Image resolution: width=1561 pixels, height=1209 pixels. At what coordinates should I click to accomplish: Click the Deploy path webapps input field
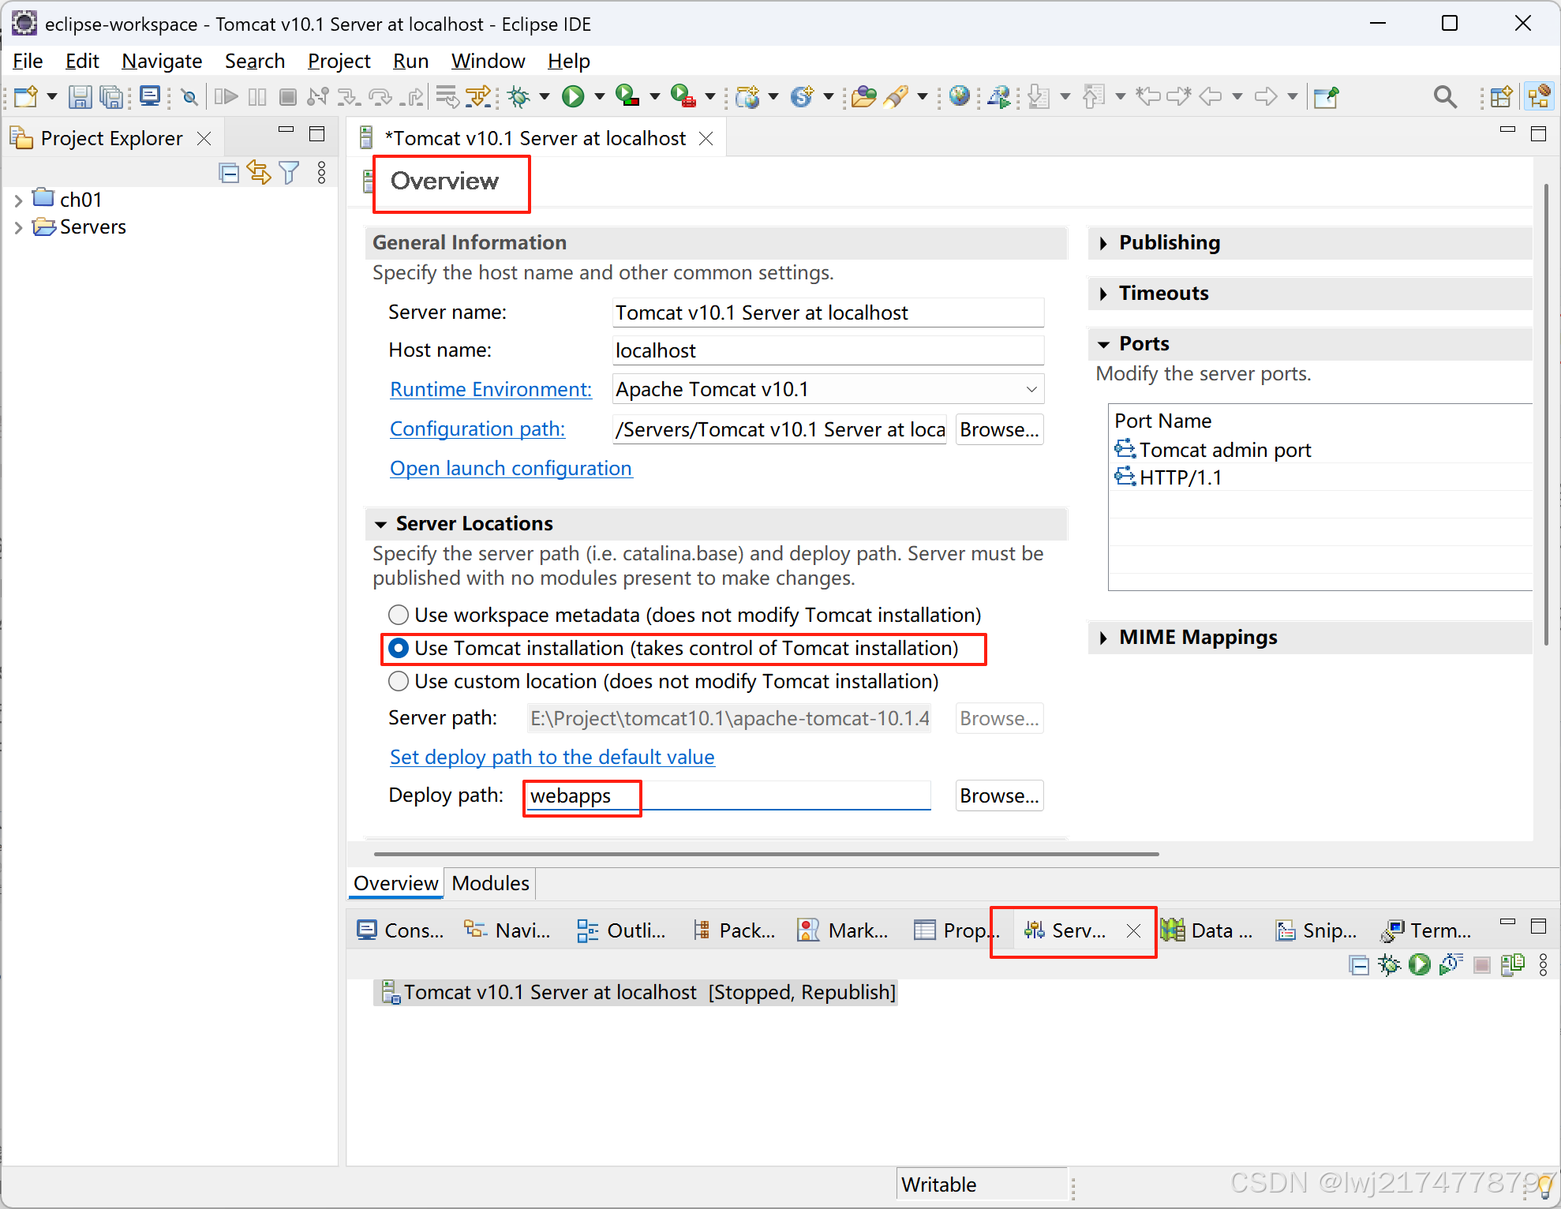pos(728,795)
